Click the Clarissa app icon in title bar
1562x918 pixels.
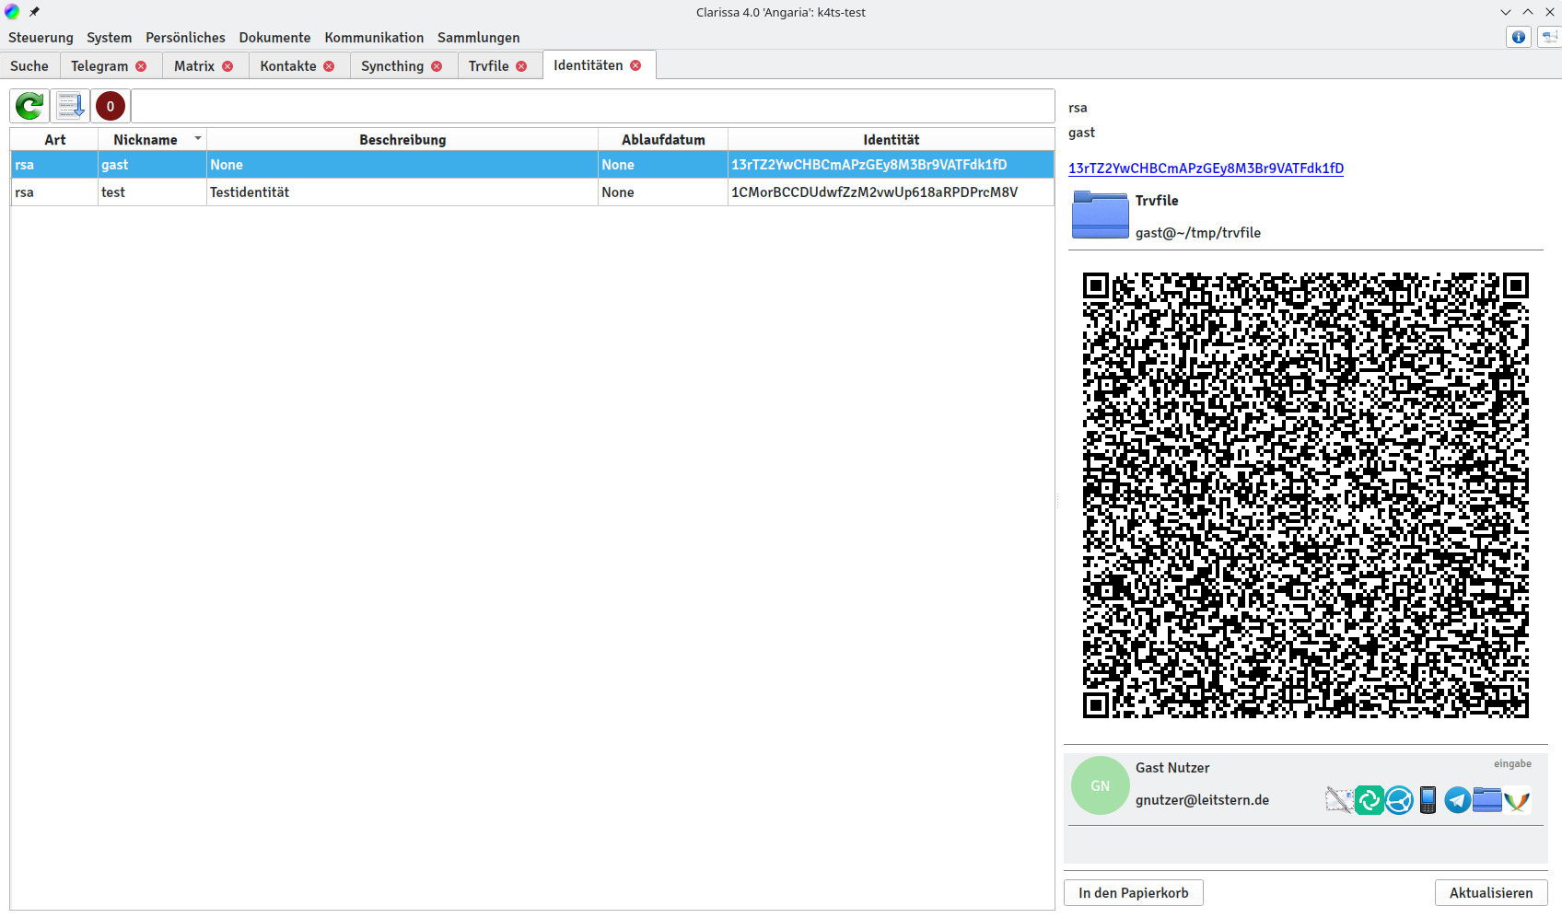(12, 12)
